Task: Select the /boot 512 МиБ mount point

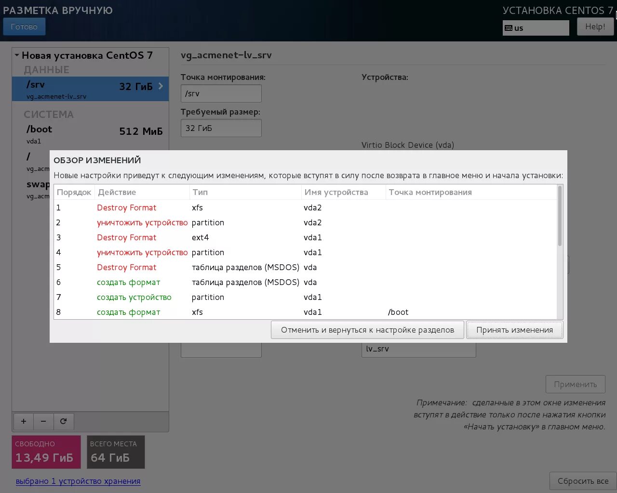Action: tap(90, 134)
